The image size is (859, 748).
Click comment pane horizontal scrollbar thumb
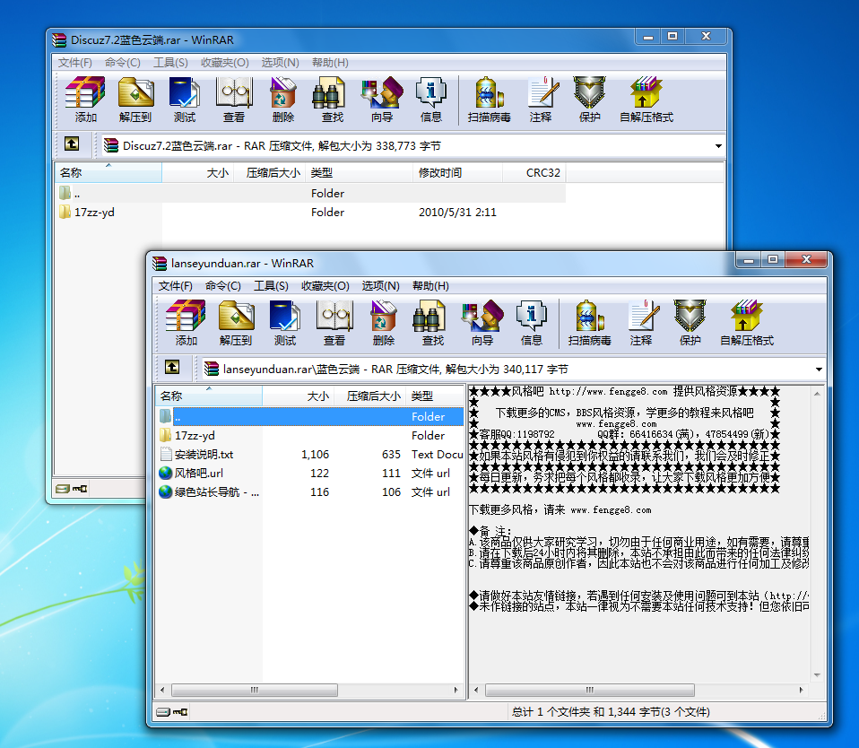(589, 690)
